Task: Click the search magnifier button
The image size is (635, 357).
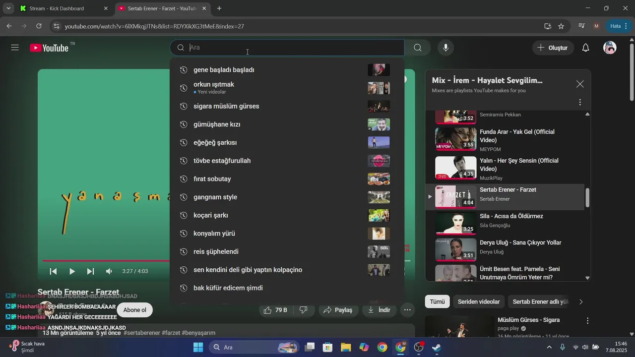Action: (418, 48)
